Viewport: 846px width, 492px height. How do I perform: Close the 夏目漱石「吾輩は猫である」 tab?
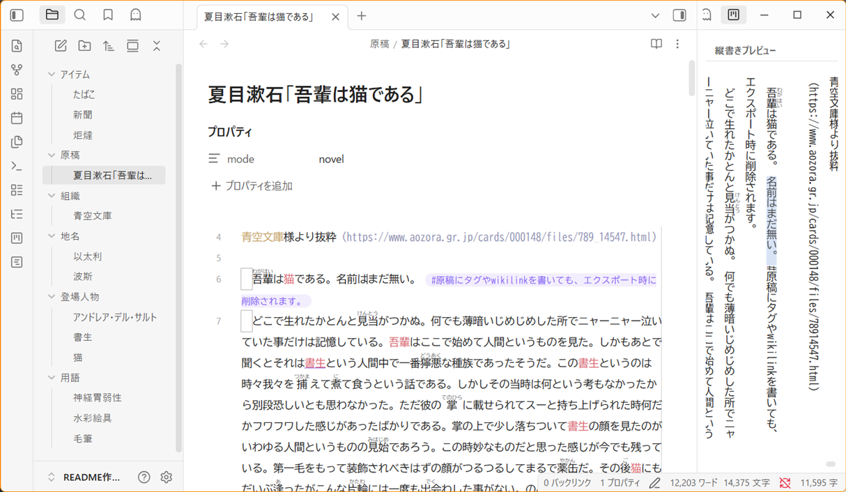click(335, 16)
